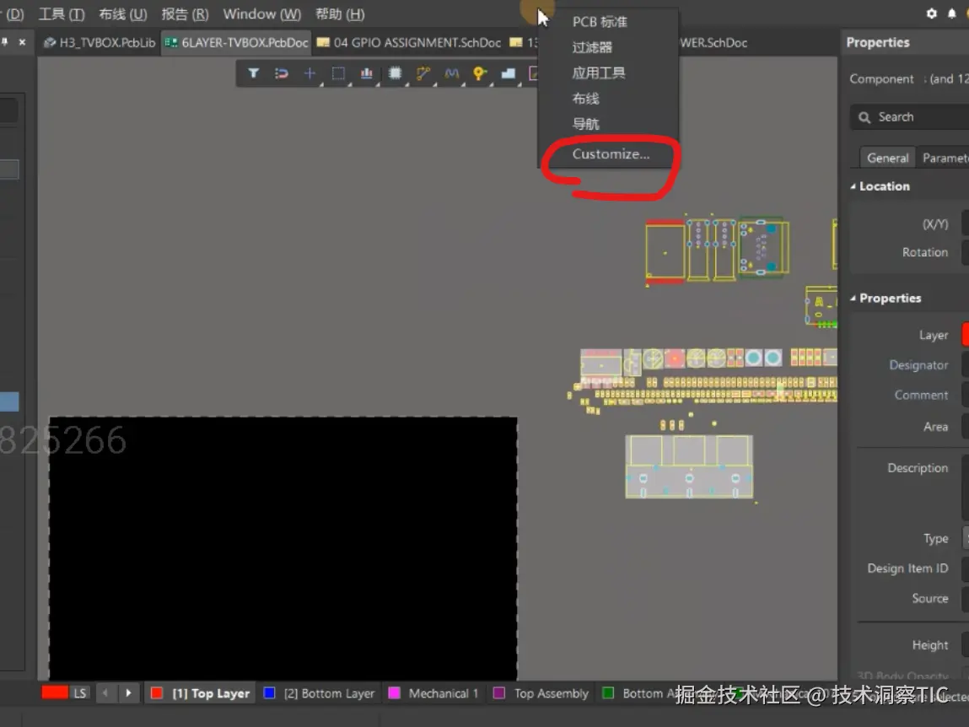
Task: Open the 帮助 (H) menu
Action: pyautogui.click(x=340, y=13)
